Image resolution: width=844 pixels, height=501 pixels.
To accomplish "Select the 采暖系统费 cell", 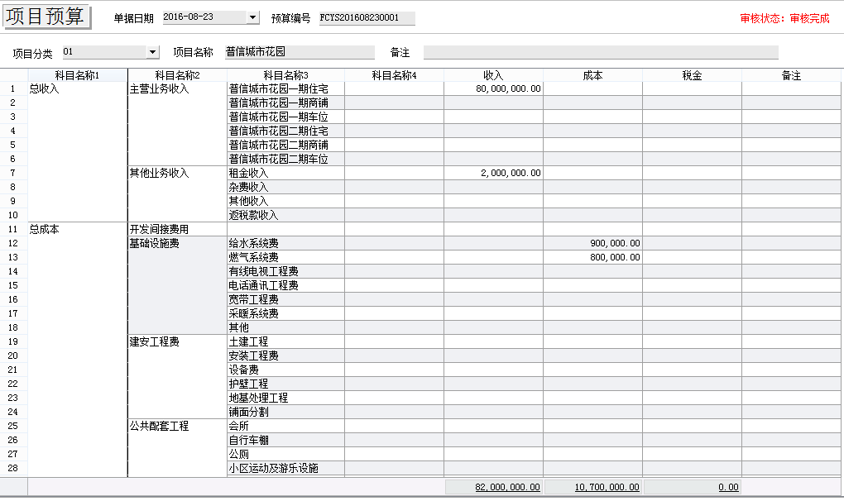I will pos(285,313).
